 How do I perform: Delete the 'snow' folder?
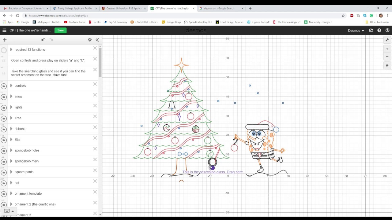pos(95,95)
